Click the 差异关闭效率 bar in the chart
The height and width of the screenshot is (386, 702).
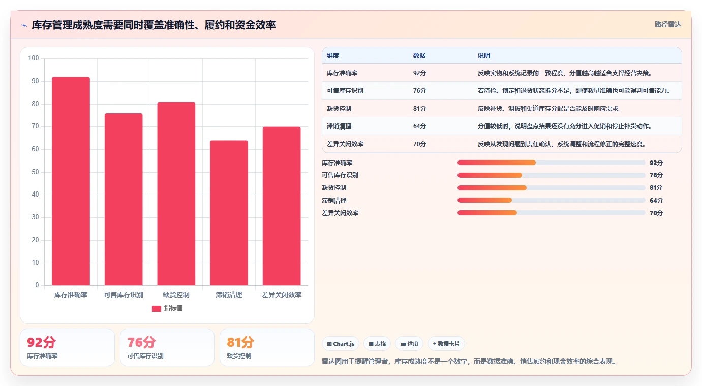[282, 206]
